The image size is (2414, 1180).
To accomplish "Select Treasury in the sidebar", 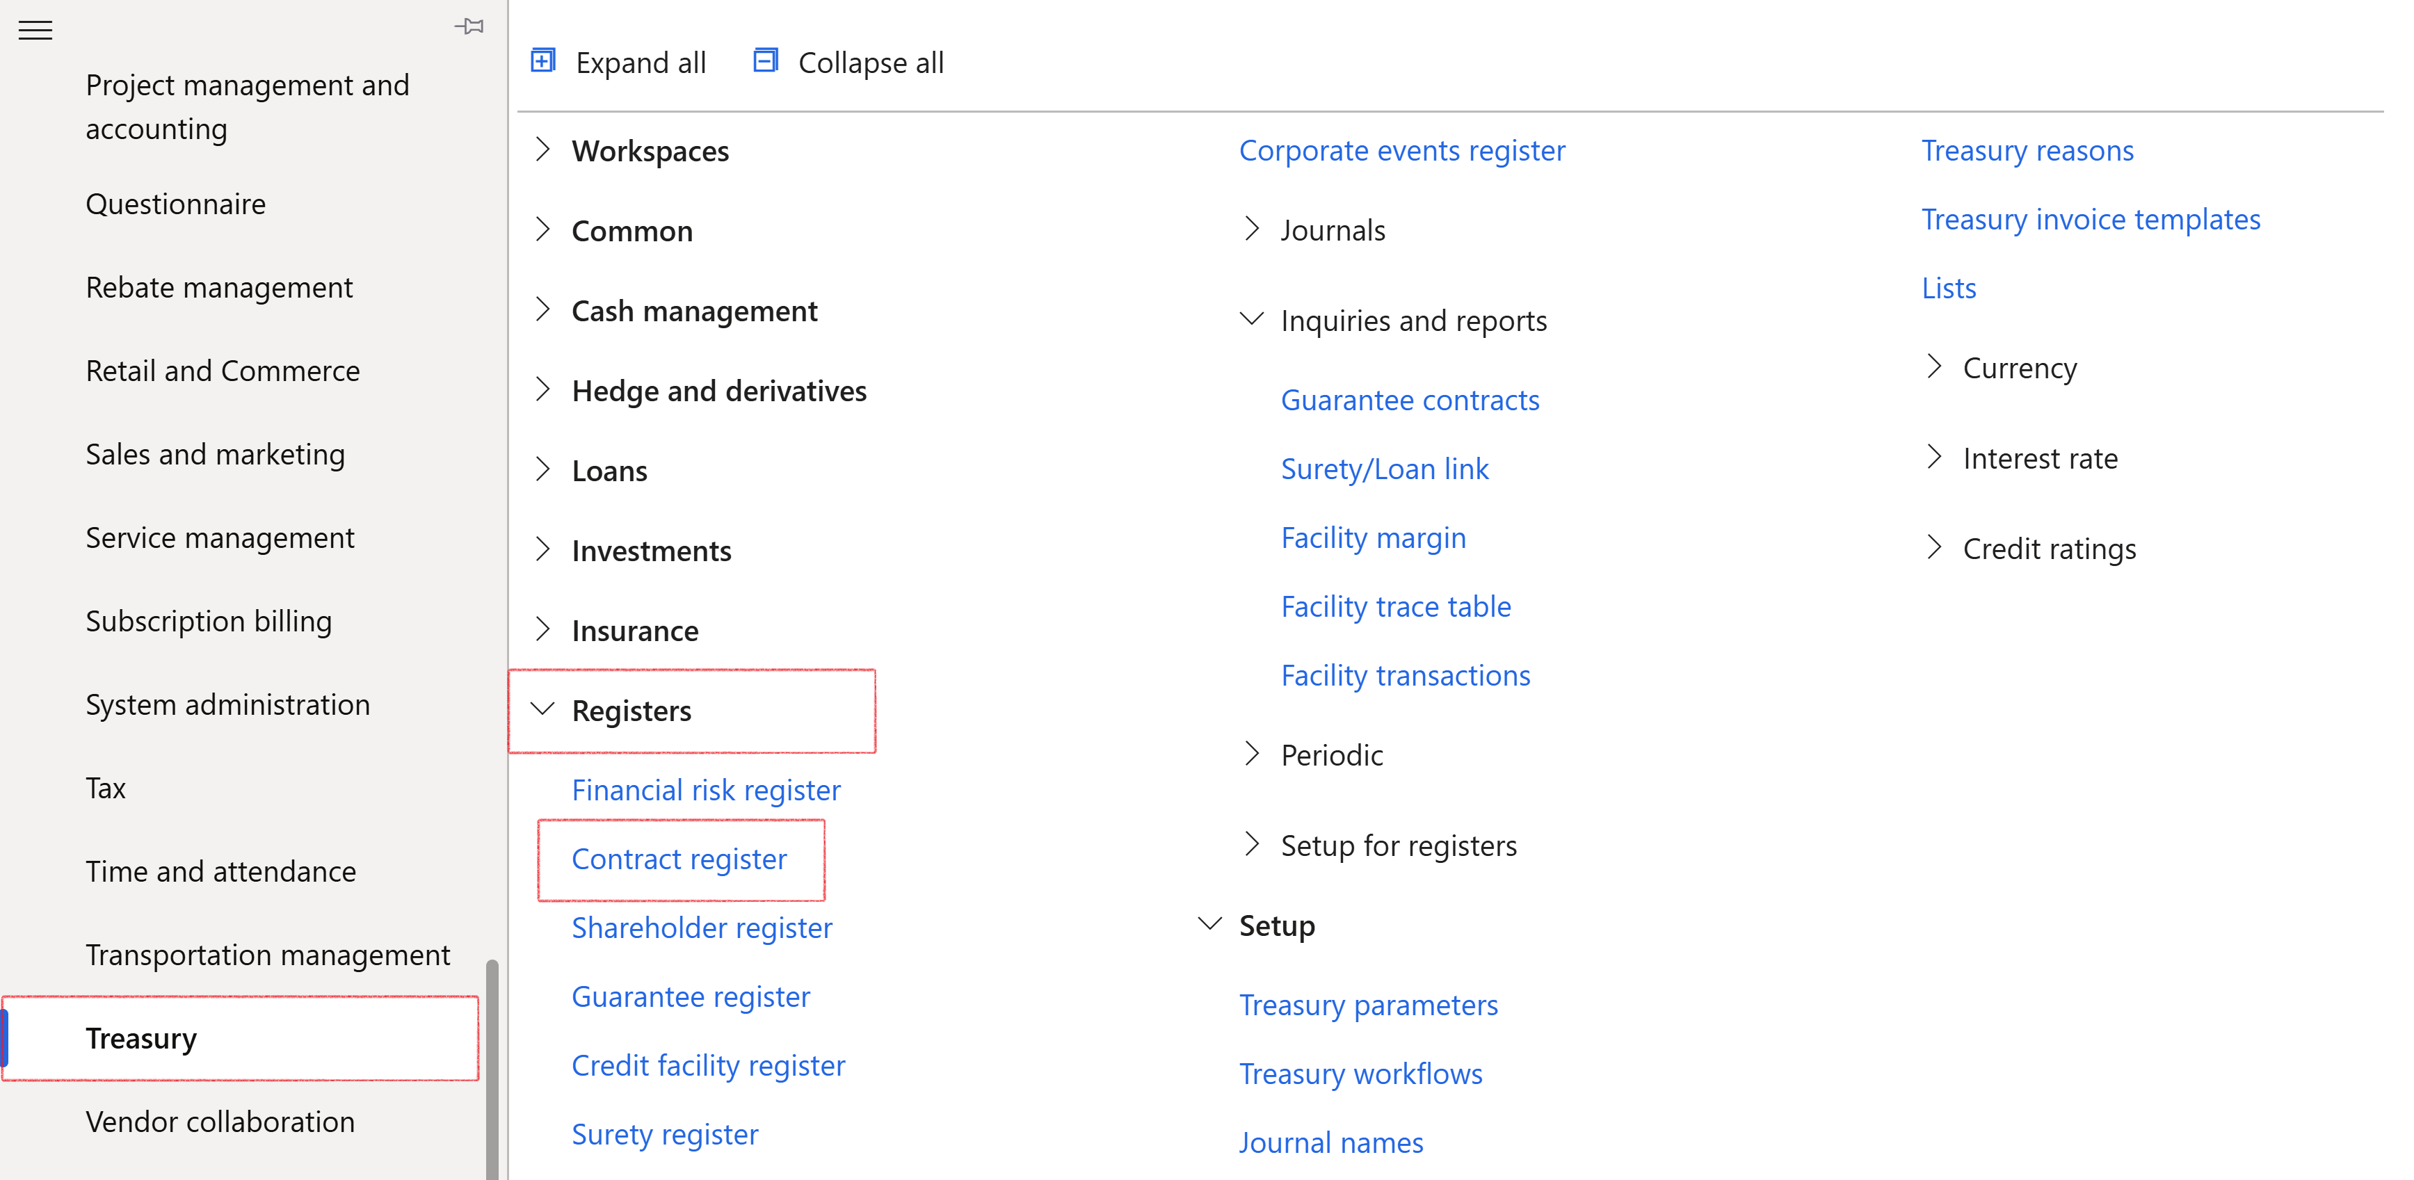I will (x=141, y=1037).
